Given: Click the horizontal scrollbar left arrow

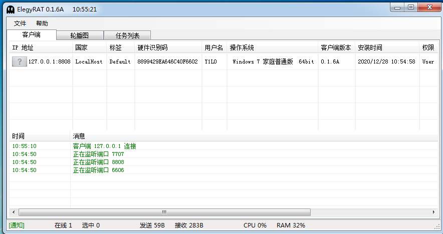Looking at the screenshot, I should click(x=14, y=212).
